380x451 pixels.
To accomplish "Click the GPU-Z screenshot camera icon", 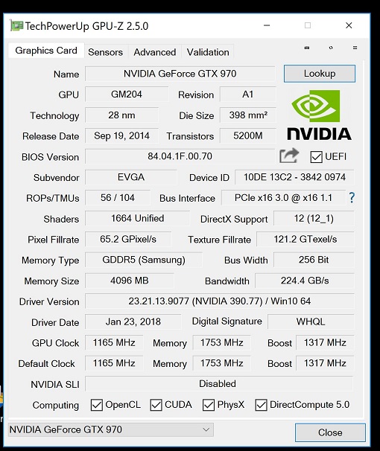I will coord(307,48).
